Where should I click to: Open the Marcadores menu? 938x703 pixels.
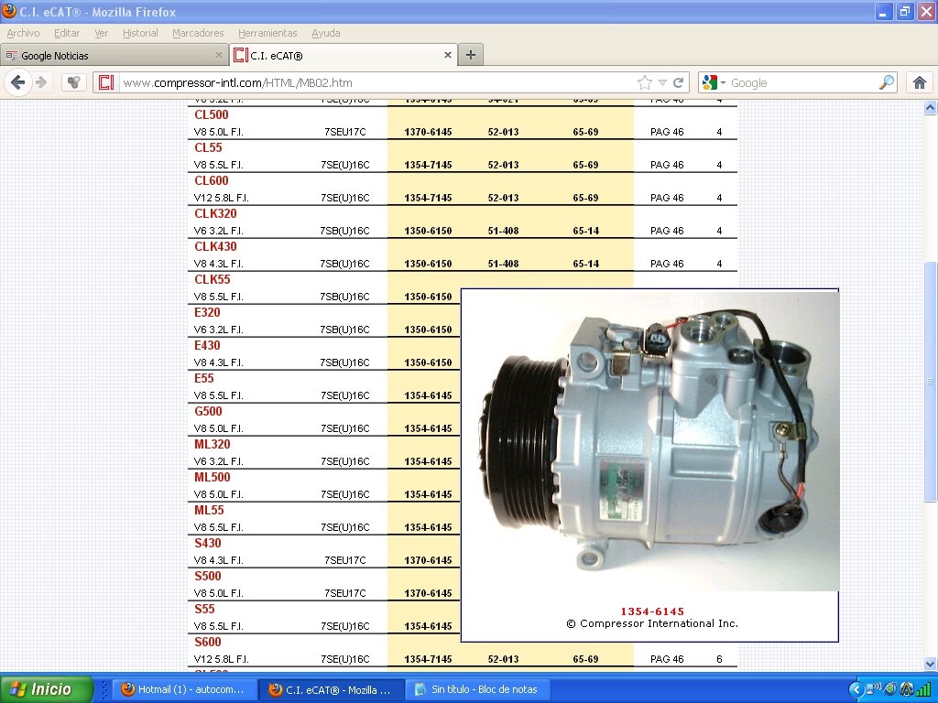click(198, 33)
